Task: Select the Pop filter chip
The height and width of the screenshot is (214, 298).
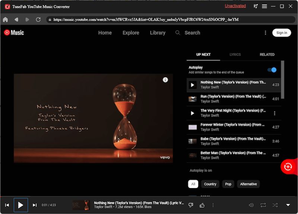Action: (x=228, y=184)
